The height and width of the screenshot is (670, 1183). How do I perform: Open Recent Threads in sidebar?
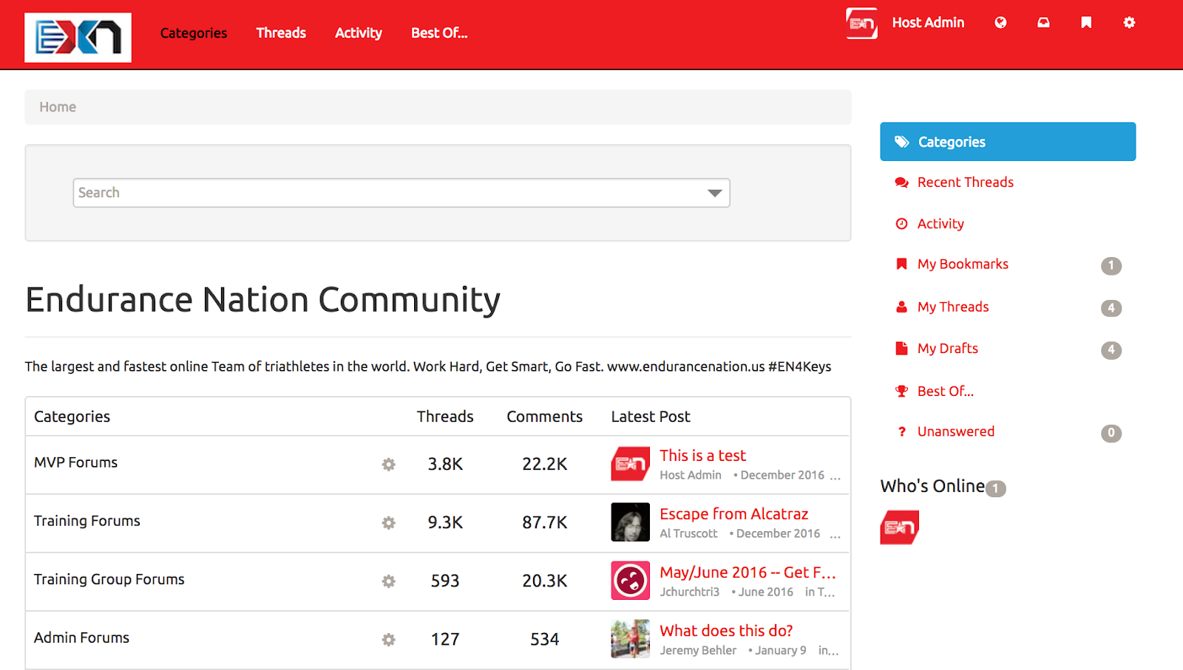click(x=965, y=182)
